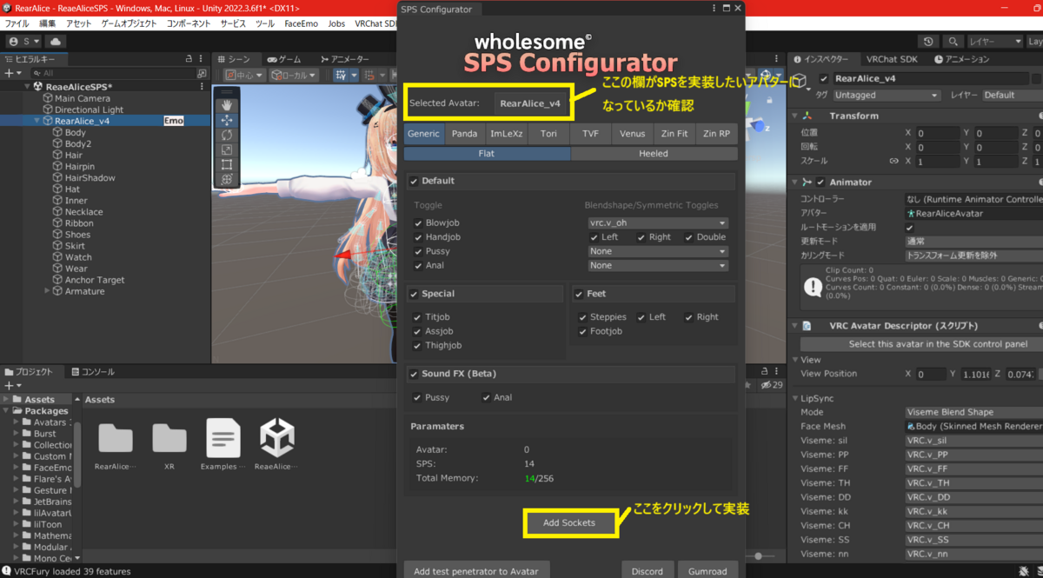This screenshot has width=1043, height=578.
Task: Click Add test penetrator to Avatar
Action: pyautogui.click(x=476, y=569)
